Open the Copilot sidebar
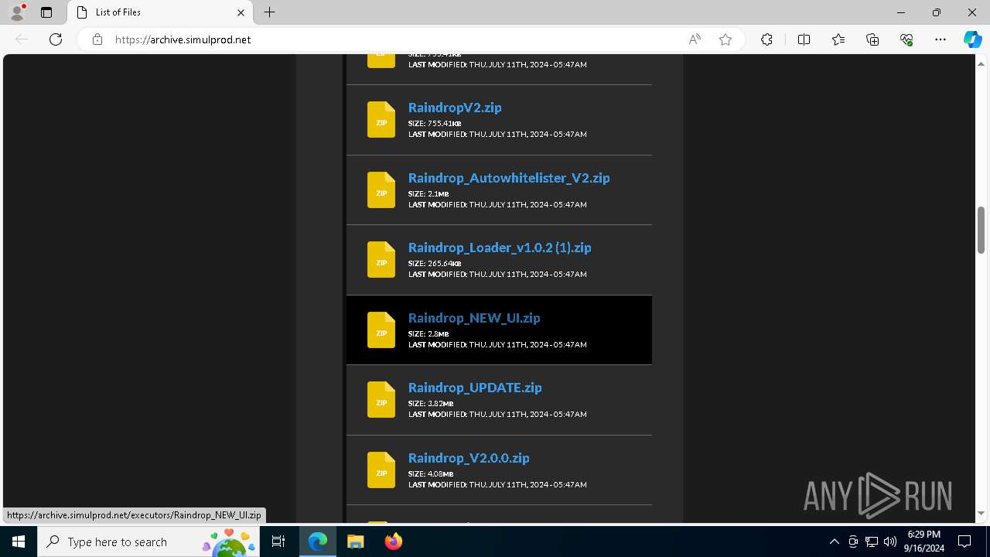This screenshot has width=990, height=557. pos(972,39)
